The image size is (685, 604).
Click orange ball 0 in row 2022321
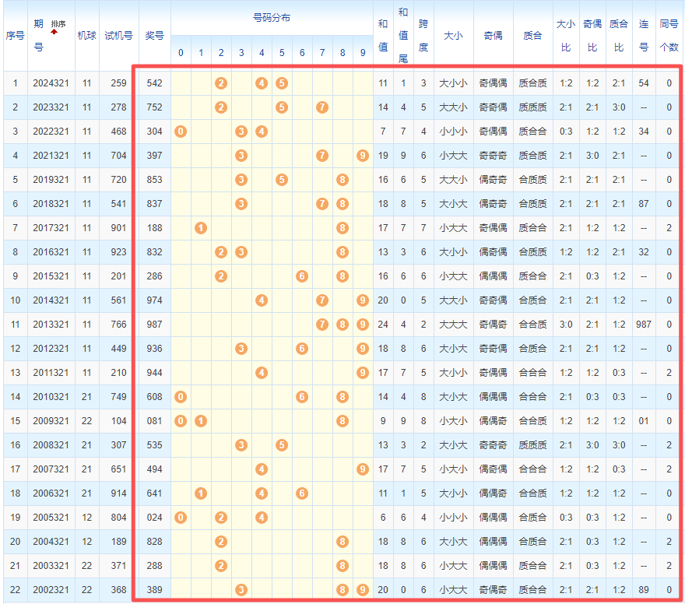pos(181,132)
